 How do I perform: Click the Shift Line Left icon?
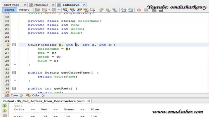pos(123,10)
